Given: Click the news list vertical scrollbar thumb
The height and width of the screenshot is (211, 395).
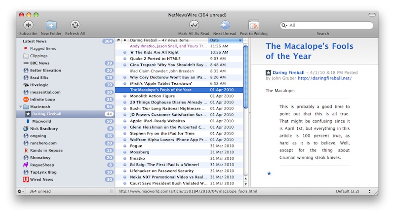Looking at the screenshot, I should [x=246, y=77].
